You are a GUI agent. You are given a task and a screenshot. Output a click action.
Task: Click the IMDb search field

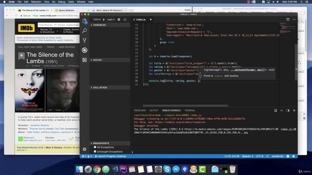tap(59, 25)
